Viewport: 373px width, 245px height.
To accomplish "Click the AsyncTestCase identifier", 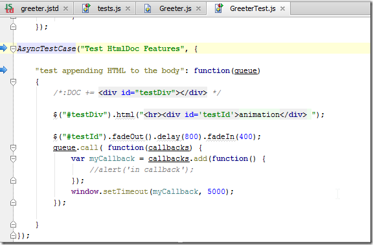I will tap(47, 48).
